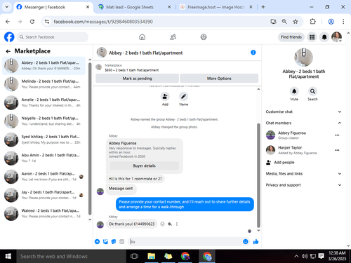Open the Facebook menu grid icon
351x263 pixels.
click(x=312, y=37)
